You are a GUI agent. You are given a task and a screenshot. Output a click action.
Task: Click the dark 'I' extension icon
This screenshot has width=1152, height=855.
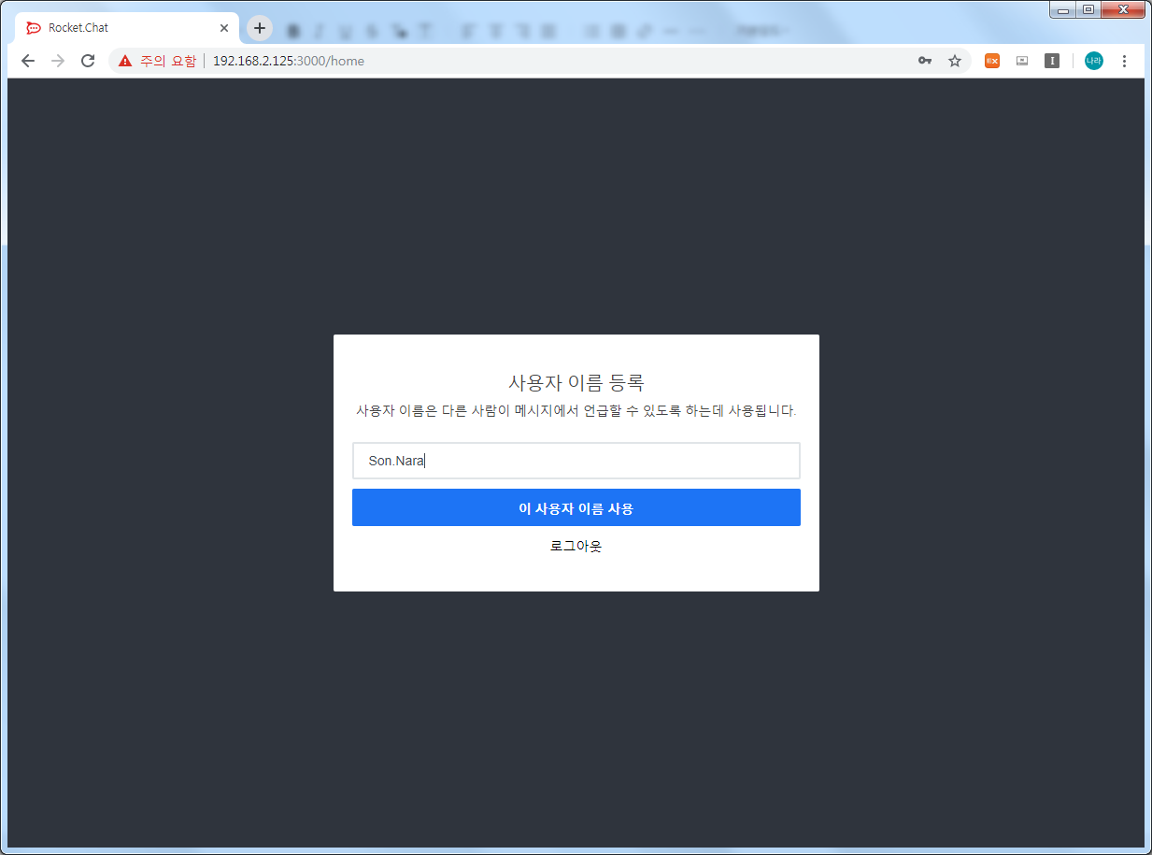pos(1052,61)
